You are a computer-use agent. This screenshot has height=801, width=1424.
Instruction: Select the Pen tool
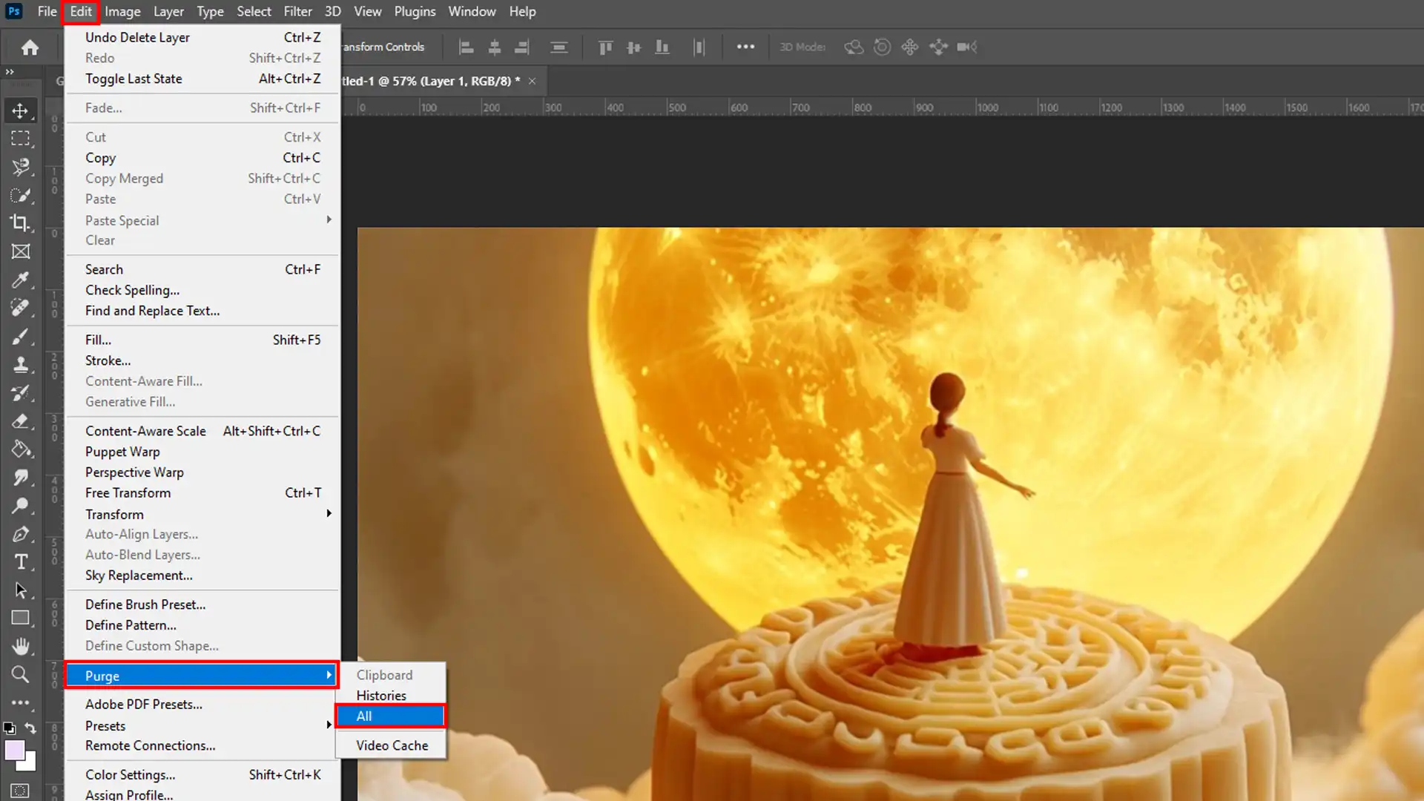click(20, 534)
